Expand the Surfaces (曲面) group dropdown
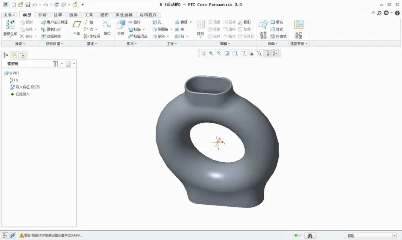 pos(273,44)
